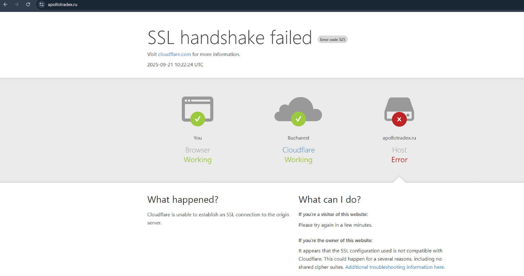The width and height of the screenshot is (524, 276).
Task: Click the Error code 525 badge
Action: coord(332,40)
